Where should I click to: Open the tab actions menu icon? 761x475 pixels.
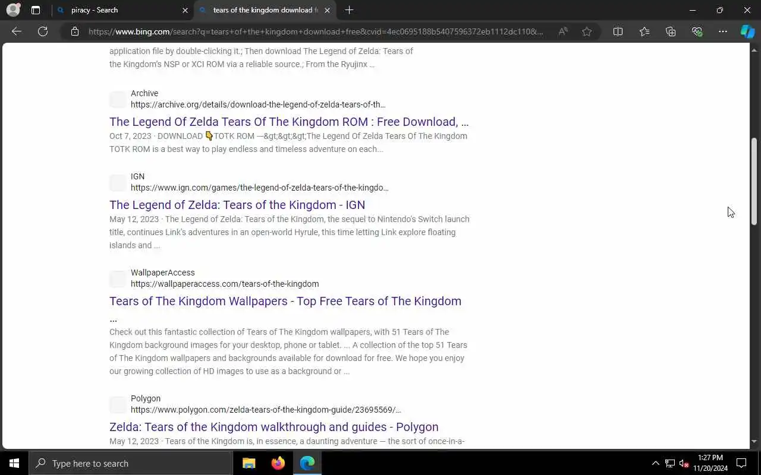(36, 10)
